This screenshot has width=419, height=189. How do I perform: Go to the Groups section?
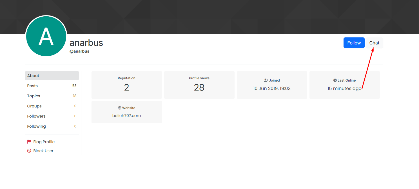[52, 106]
